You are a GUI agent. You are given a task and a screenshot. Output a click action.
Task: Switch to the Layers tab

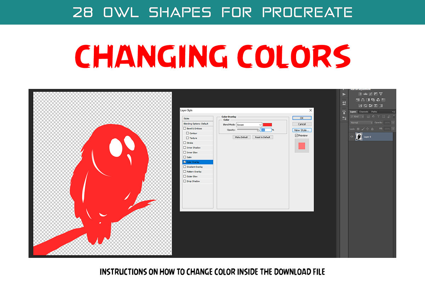[353, 112]
